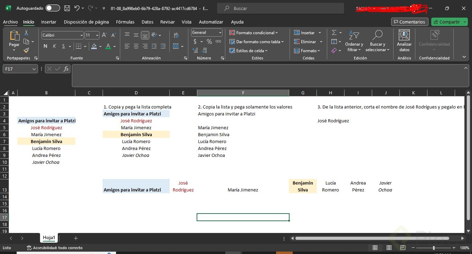Screen dimensions: 472x254
Task: Open Buscar y seleccionar magnifier tool
Action: (377, 35)
